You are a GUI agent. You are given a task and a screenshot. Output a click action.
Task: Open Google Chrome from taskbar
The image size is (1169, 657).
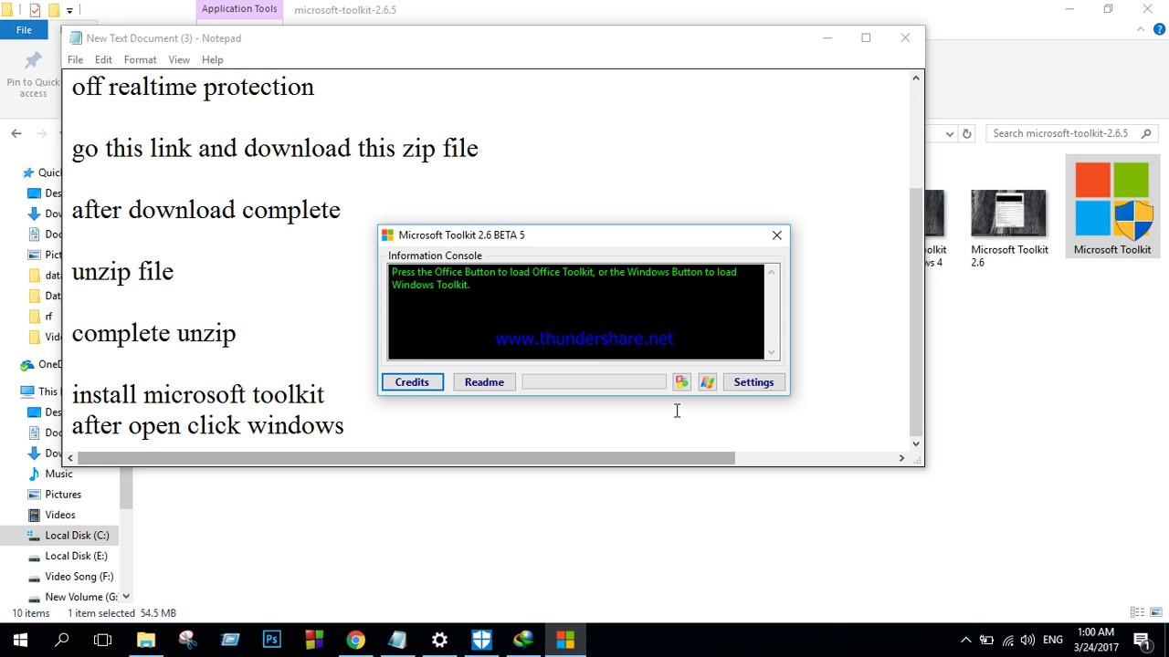click(355, 640)
